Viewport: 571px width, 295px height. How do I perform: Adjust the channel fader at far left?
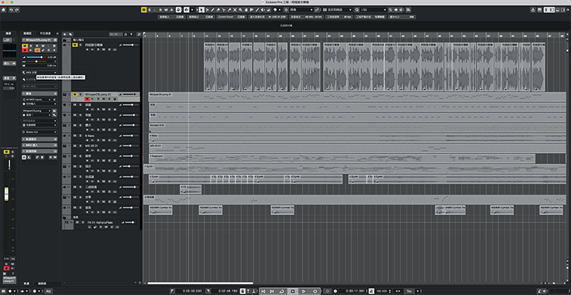[6, 194]
